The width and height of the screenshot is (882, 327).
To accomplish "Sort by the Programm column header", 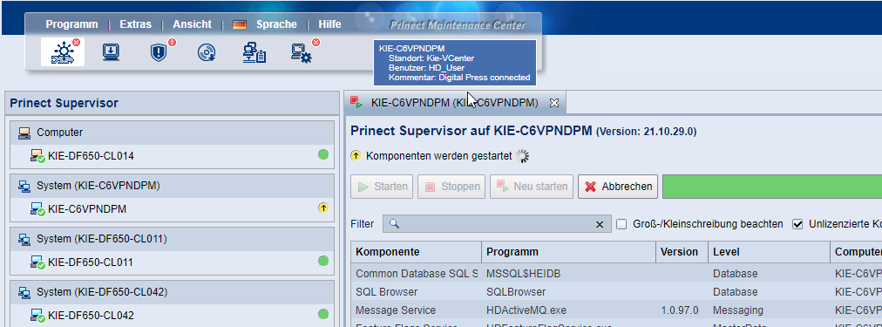I will (569, 252).
